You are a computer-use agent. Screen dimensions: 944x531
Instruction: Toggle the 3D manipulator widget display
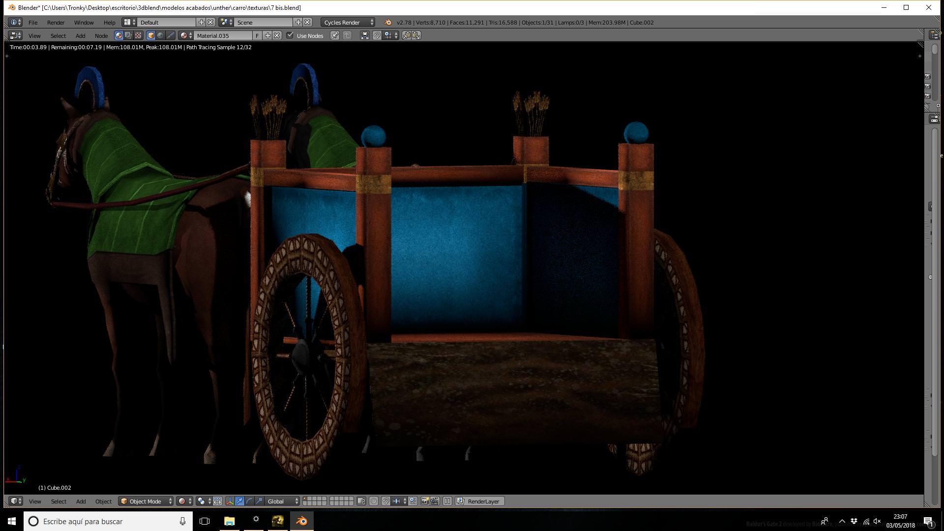point(230,501)
